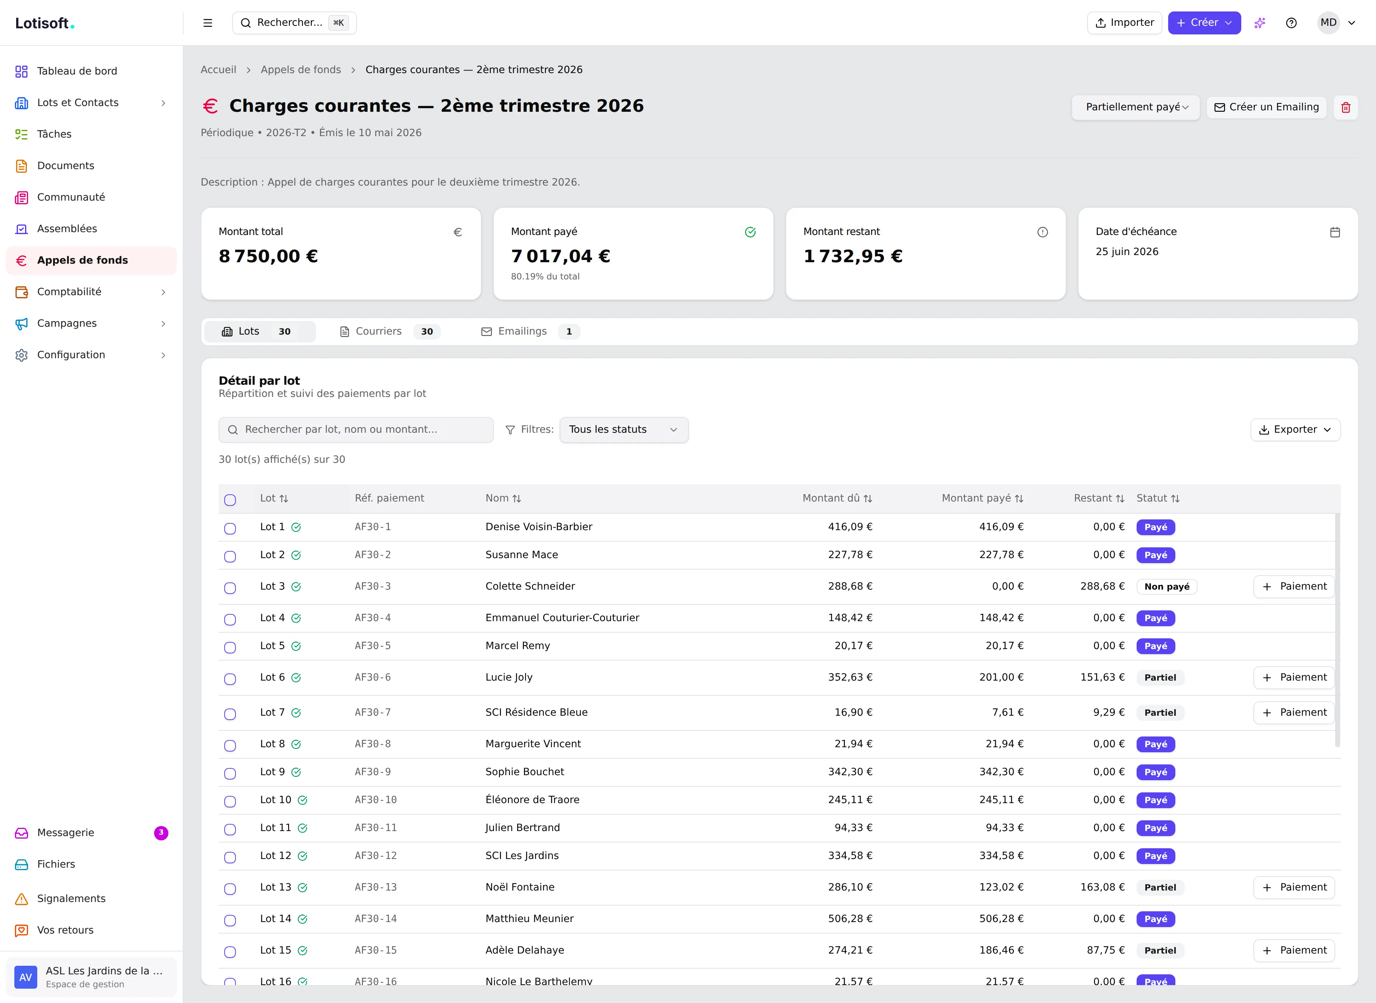Click the Fichiers drive icon
This screenshot has height=1003, width=1376.
tap(21, 865)
